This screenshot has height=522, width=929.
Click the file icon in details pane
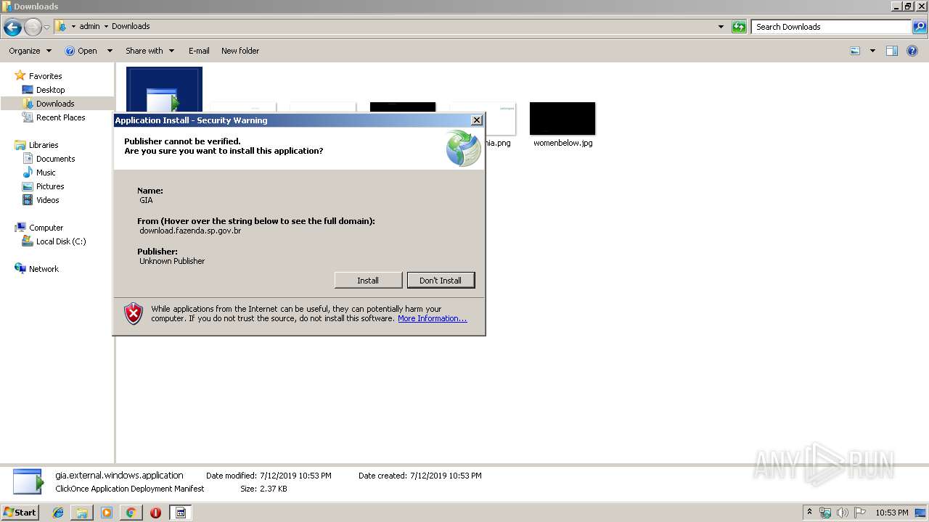pyautogui.click(x=28, y=482)
